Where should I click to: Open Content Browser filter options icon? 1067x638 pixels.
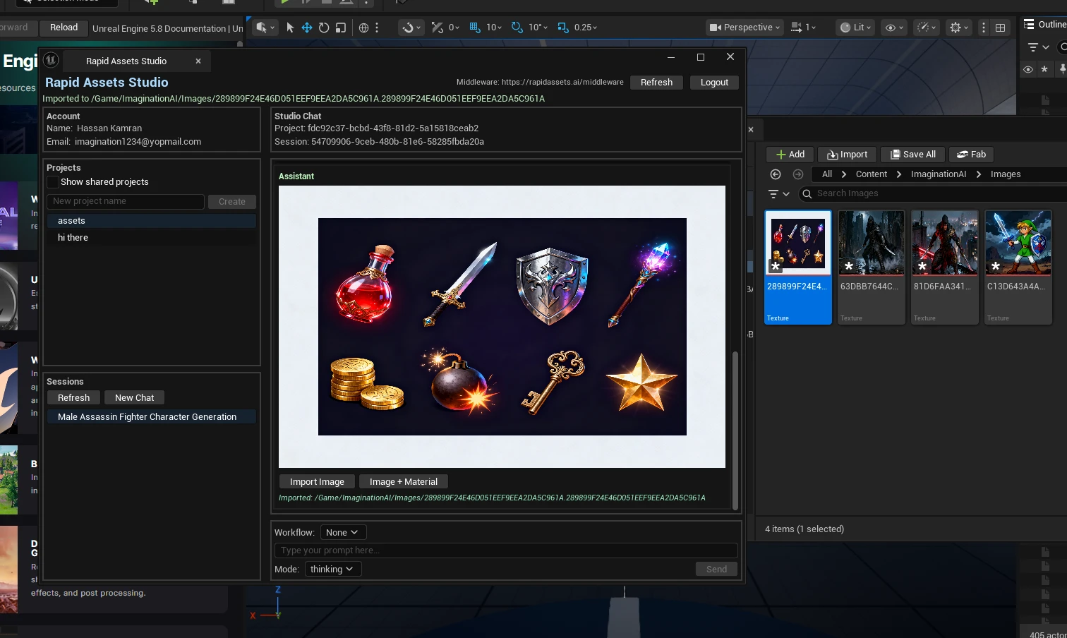click(x=779, y=193)
